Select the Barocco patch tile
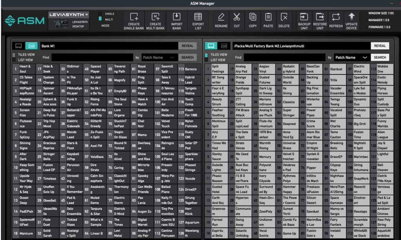The image size is (401, 240). pos(190,69)
